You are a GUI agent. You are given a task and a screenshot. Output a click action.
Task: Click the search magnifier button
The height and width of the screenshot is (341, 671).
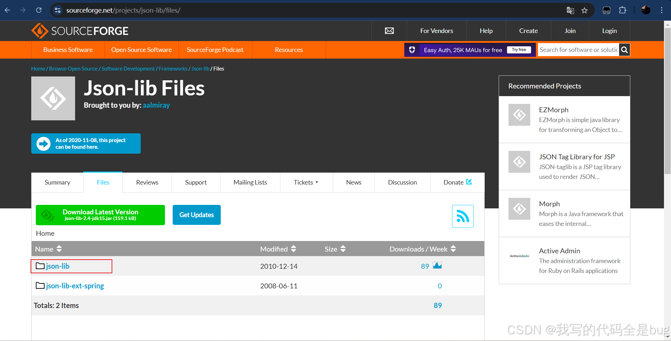point(624,50)
